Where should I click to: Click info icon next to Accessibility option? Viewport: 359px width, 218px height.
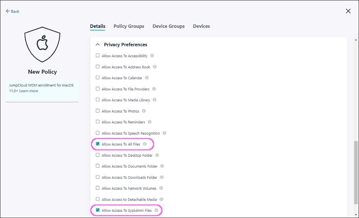click(152, 56)
